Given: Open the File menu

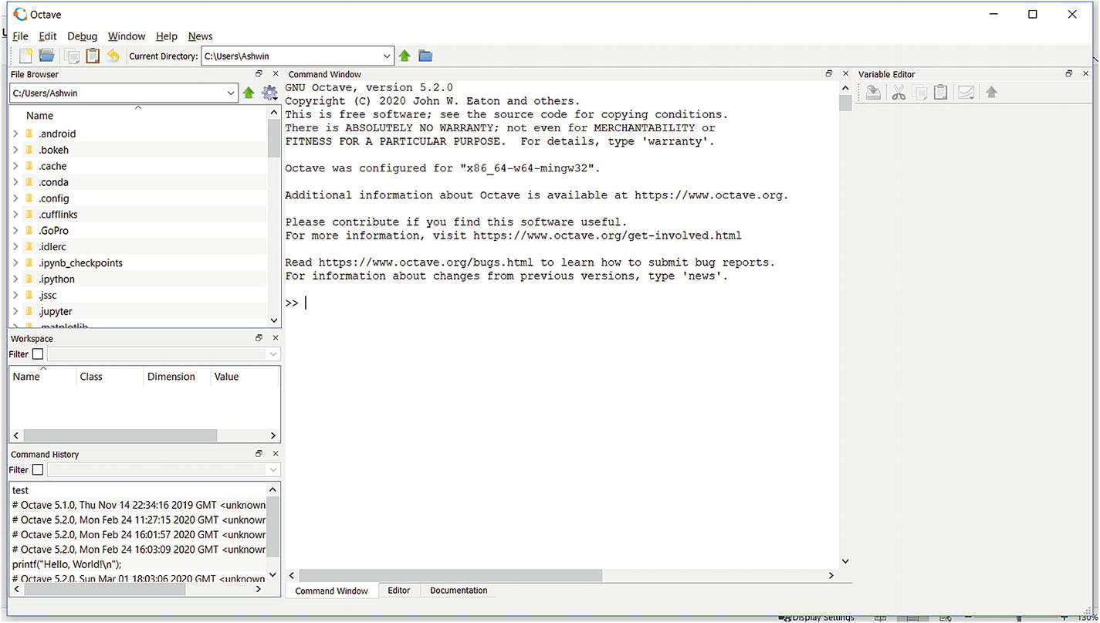Looking at the screenshot, I should (21, 36).
